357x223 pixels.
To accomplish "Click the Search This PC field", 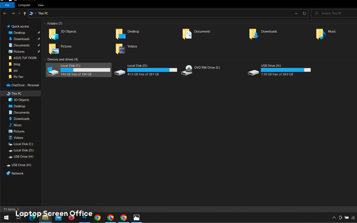I will click(x=334, y=13).
